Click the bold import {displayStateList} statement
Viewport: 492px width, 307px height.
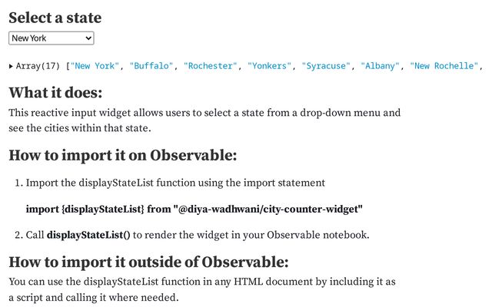pos(194,209)
